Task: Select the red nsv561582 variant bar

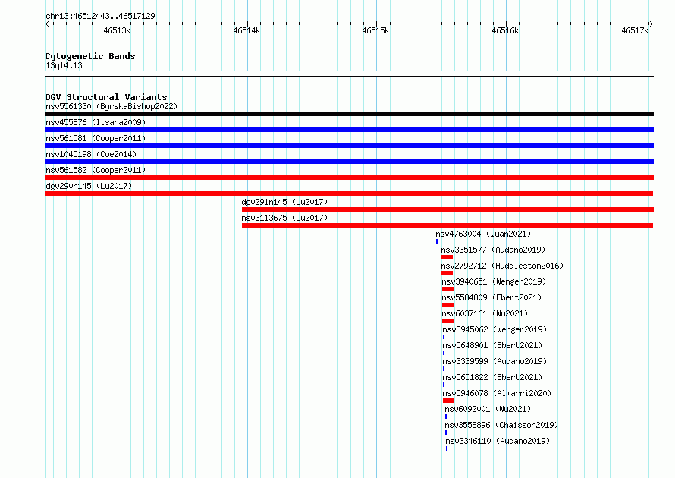Action: tap(349, 178)
